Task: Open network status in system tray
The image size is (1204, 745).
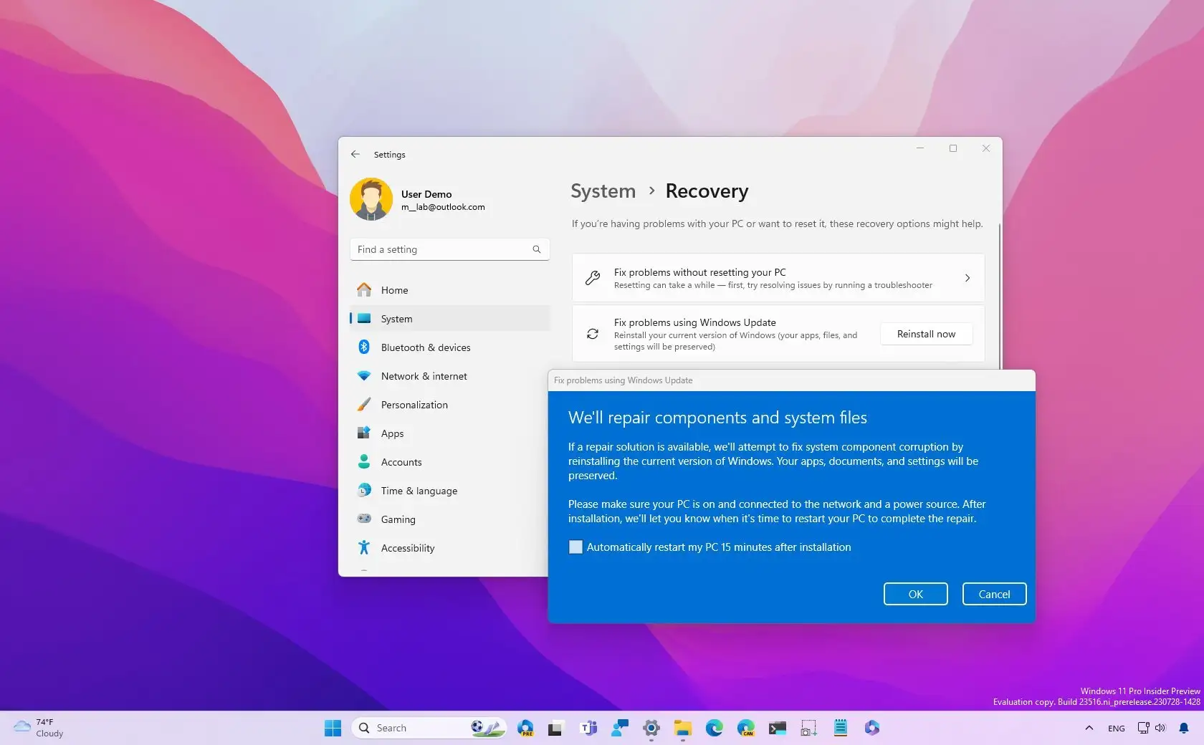Action: click(1143, 728)
